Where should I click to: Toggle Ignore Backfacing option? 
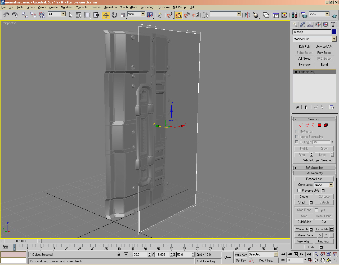[297, 136]
